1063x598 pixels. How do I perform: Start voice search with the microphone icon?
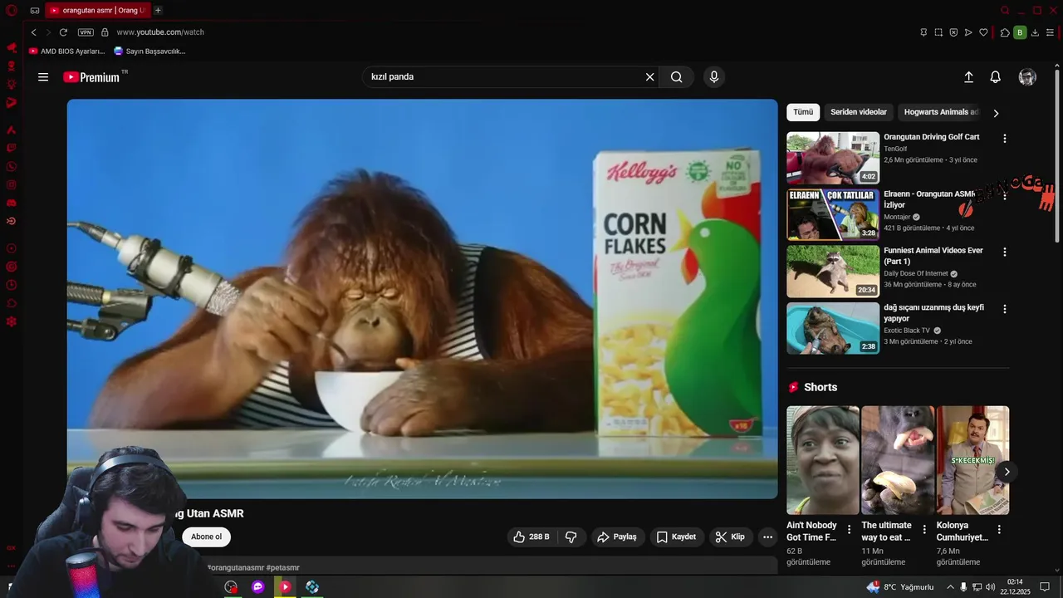pos(713,77)
